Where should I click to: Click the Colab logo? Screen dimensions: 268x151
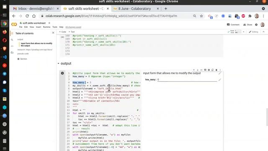[x=14, y=24]
